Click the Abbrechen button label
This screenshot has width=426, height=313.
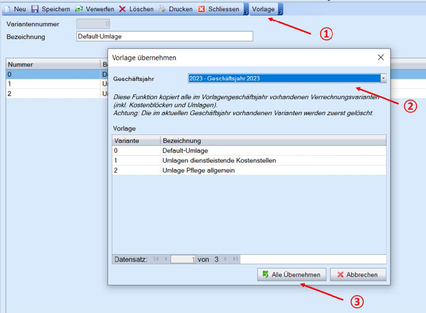(362, 275)
